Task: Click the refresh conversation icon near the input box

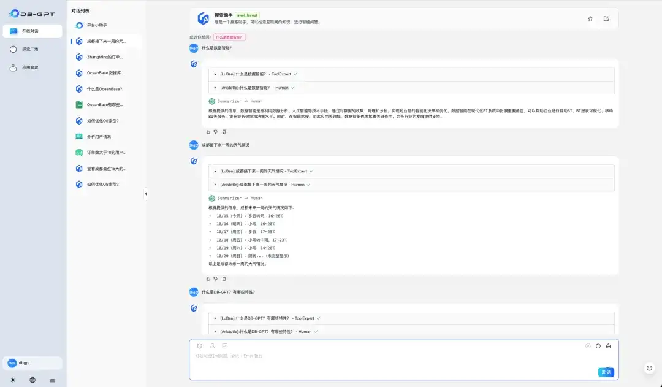Action: (x=598, y=346)
